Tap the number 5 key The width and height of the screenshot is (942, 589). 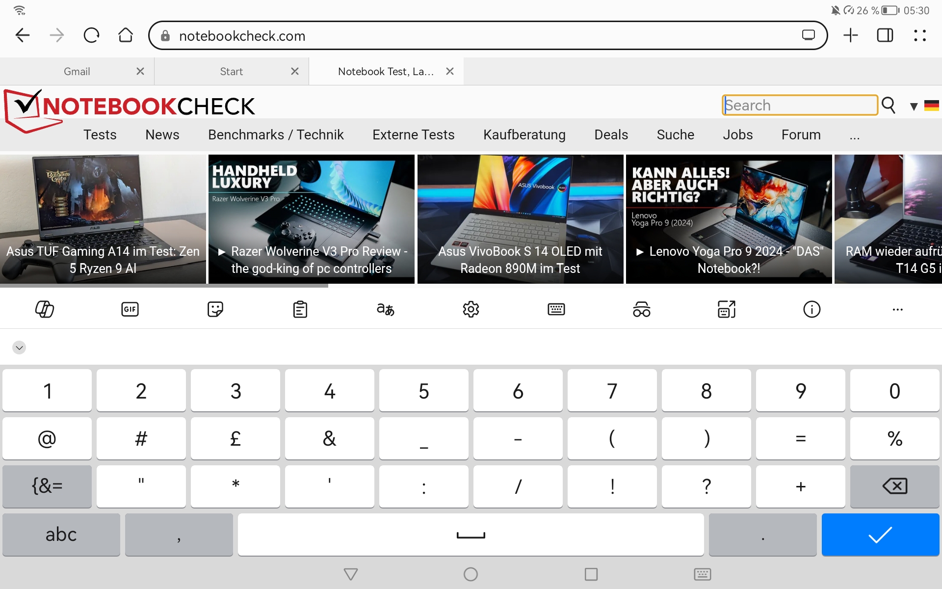click(x=424, y=391)
